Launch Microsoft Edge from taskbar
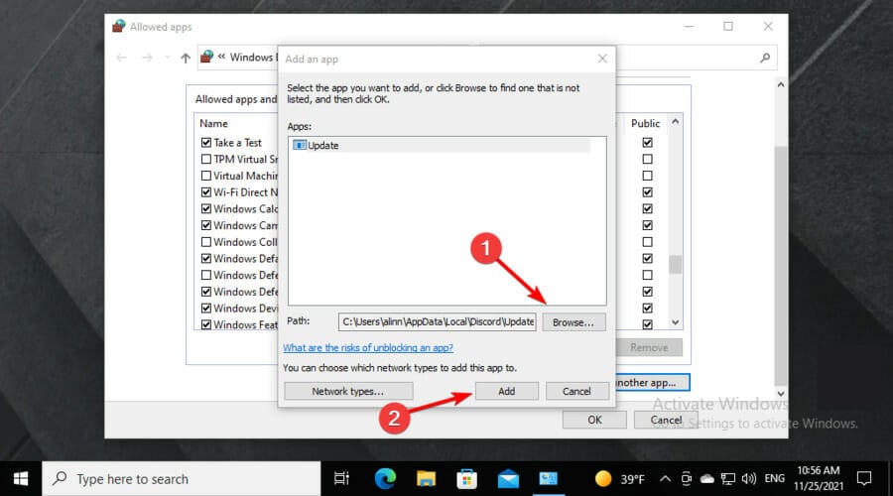Screen dimensions: 893x496 385,479
